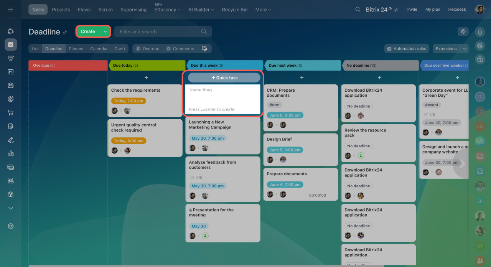This screenshot has height=267, width=491.
Task: Open Automation rules
Action: point(406,49)
